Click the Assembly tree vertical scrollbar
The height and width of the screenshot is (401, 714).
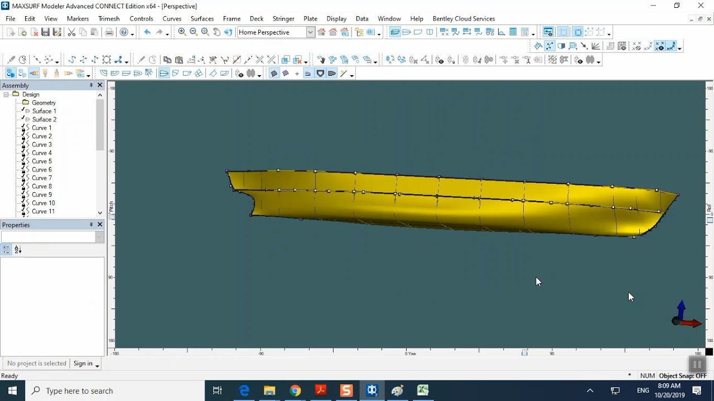[x=100, y=125]
